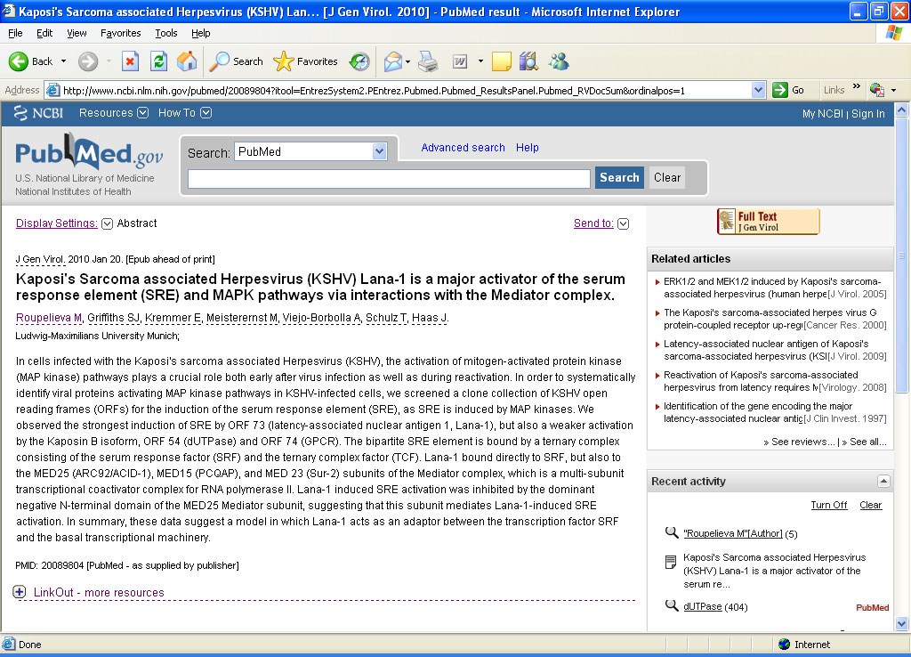The height and width of the screenshot is (657, 911).
Task: Open the History toolbar icon
Action: coord(359,61)
